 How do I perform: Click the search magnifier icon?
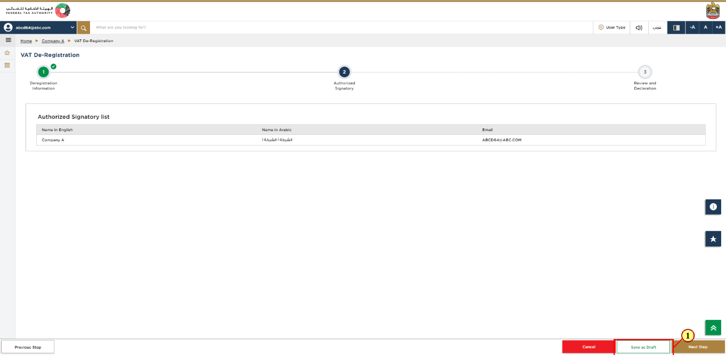coord(84,27)
